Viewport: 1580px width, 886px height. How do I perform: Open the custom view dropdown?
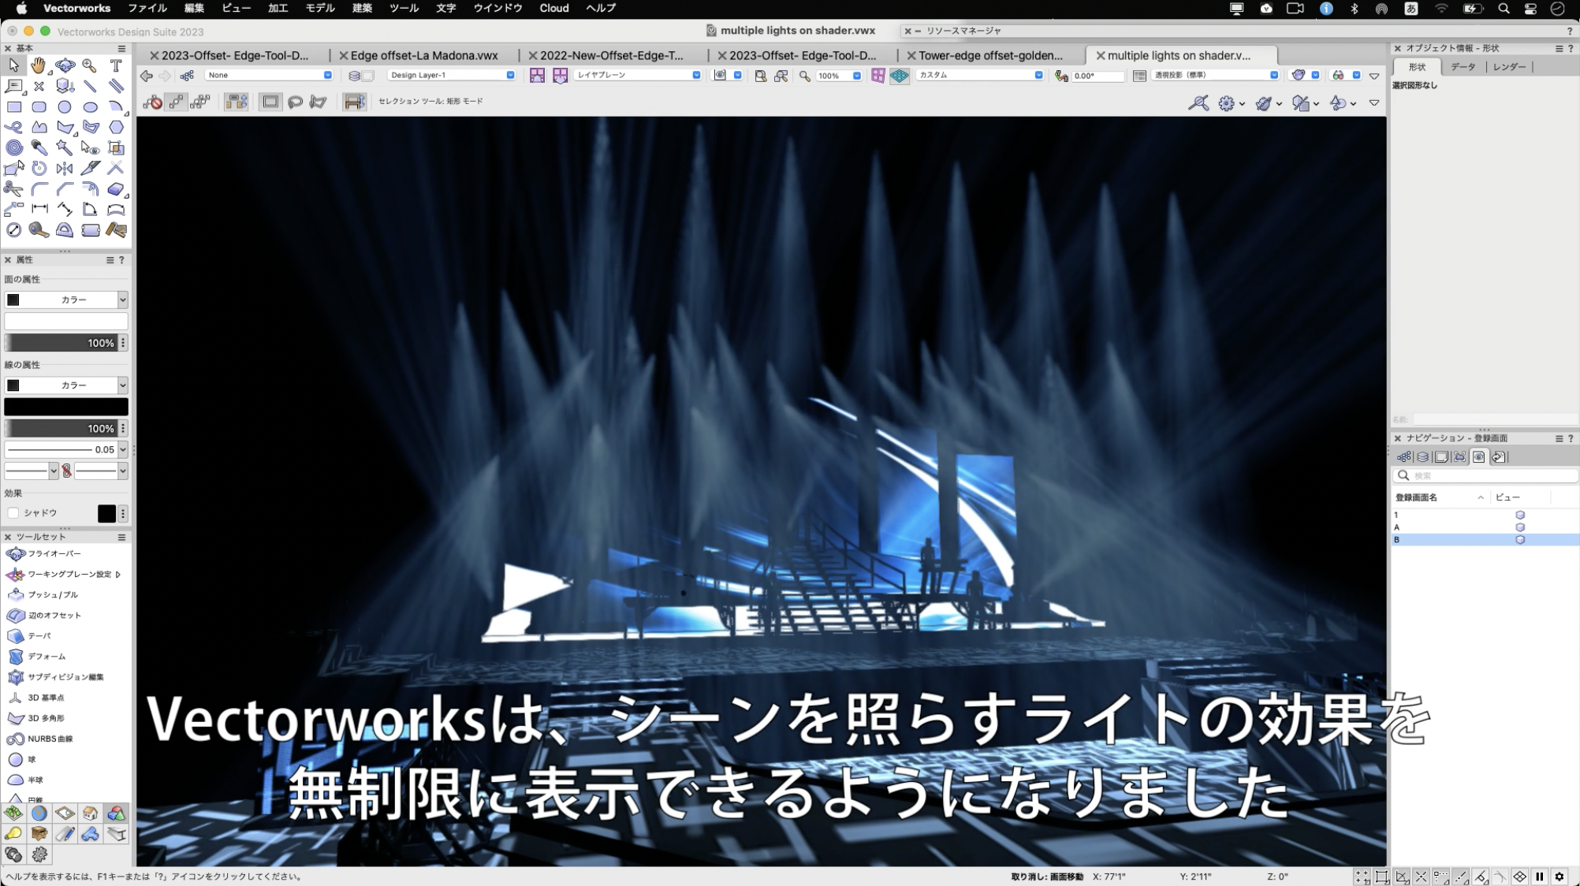click(x=980, y=76)
